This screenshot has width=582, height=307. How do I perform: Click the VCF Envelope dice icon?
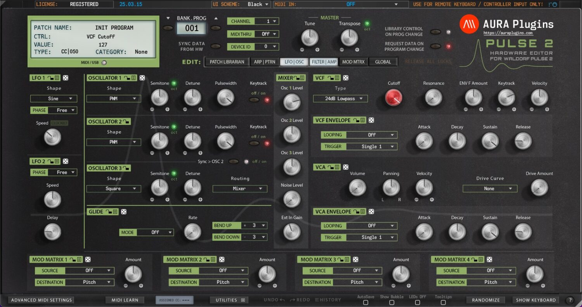[371, 120]
